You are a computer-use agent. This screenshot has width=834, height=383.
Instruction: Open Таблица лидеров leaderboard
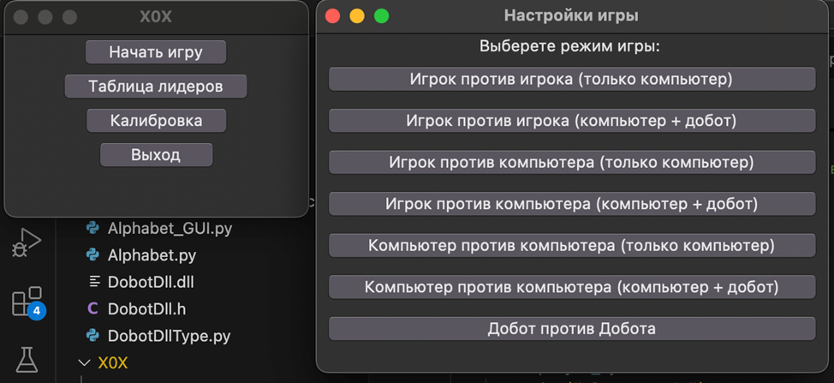pyautogui.click(x=156, y=87)
